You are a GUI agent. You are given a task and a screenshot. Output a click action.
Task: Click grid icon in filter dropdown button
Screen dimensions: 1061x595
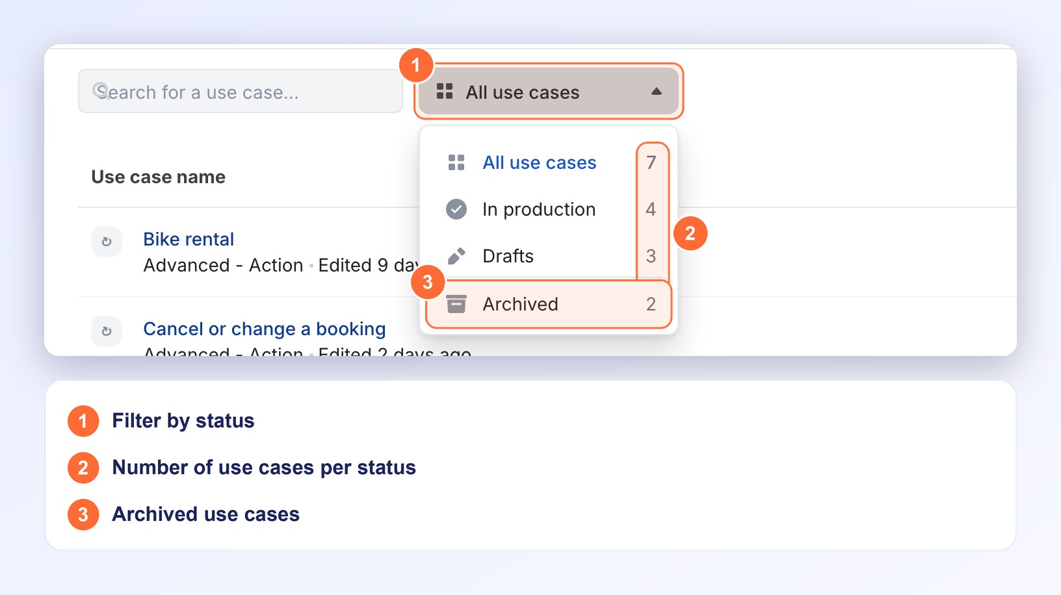pos(445,91)
